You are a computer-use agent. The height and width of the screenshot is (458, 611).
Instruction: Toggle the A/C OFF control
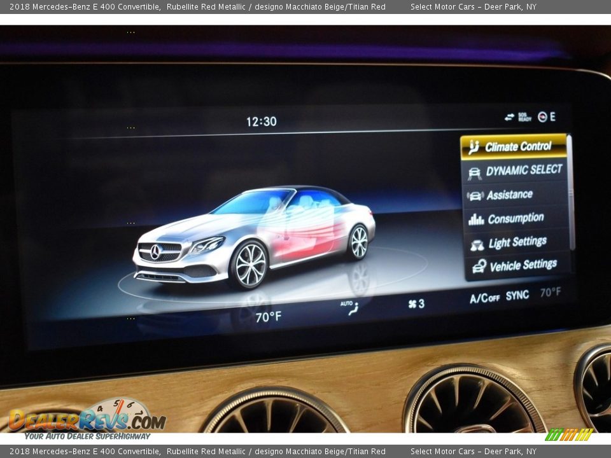click(x=484, y=298)
